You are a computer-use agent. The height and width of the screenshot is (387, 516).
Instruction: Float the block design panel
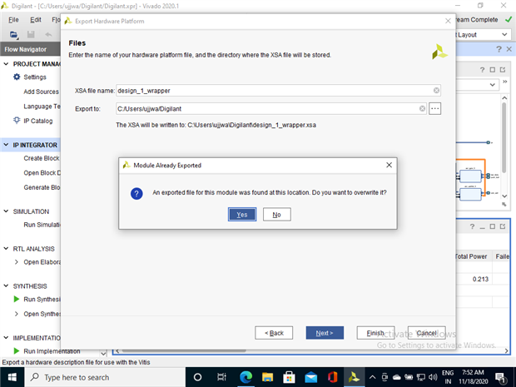coord(503,70)
